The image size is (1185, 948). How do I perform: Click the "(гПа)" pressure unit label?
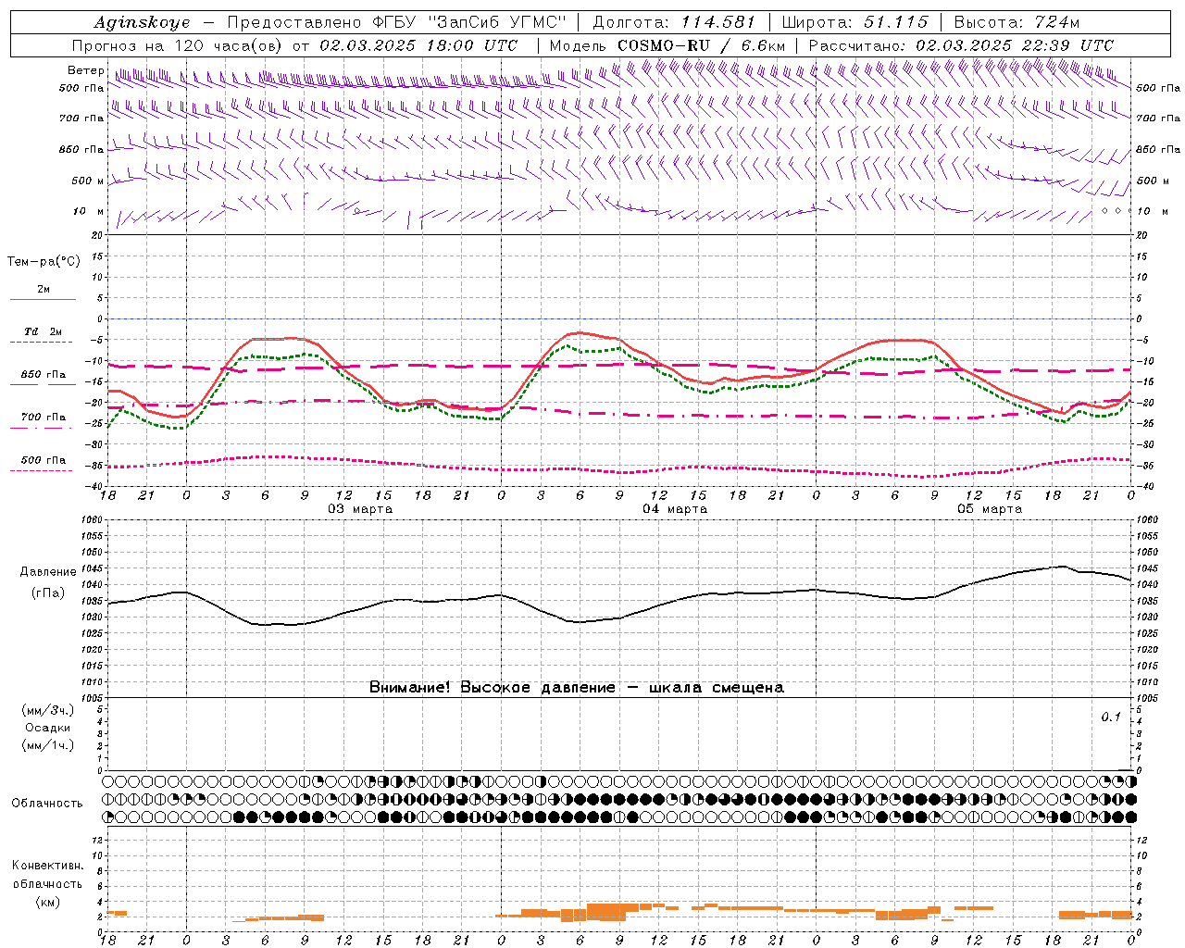48,593
